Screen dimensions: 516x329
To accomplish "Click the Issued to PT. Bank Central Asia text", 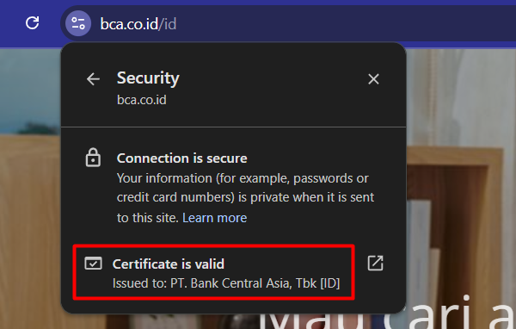I will pyautogui.click(x=226, y=283).
